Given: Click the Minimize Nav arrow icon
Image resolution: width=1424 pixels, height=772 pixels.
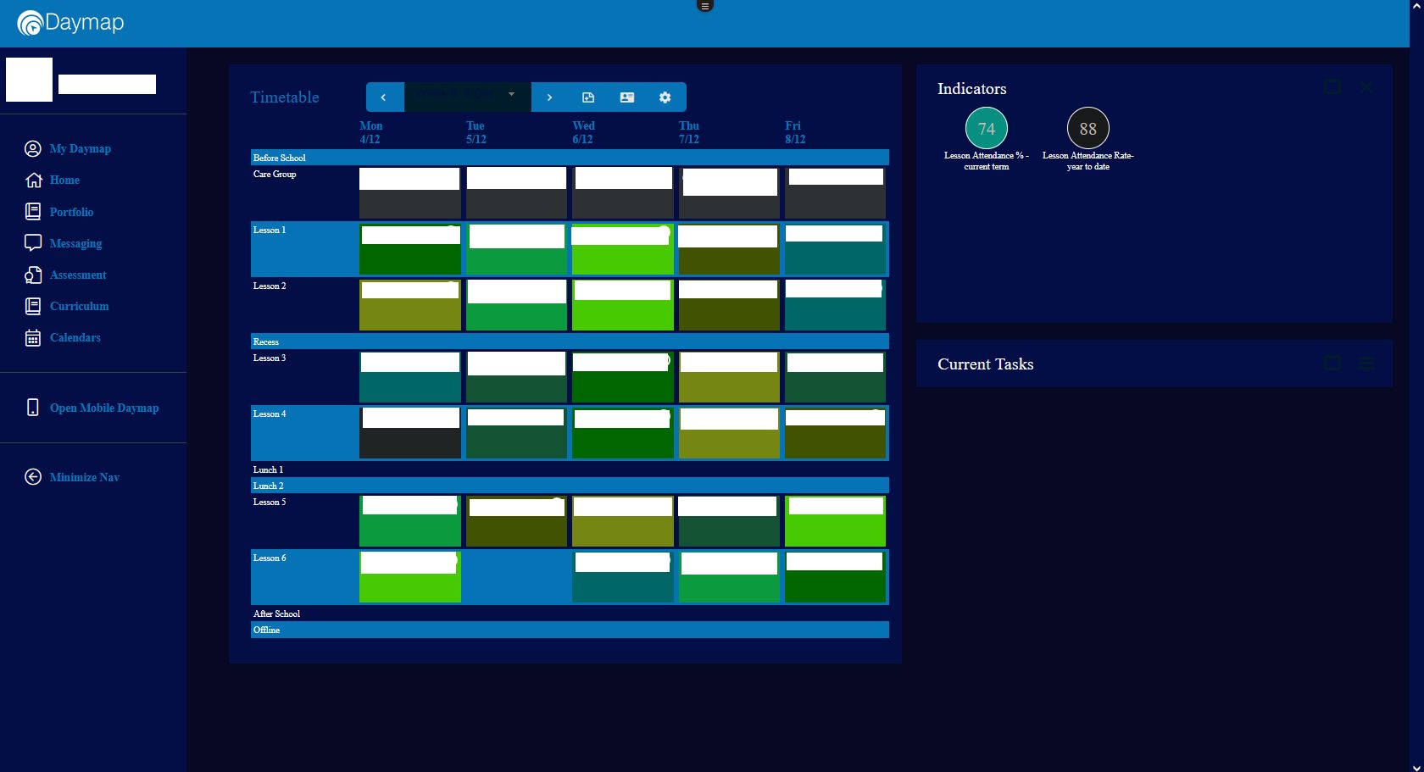Looking at the screenshot, I should [33, 477].
